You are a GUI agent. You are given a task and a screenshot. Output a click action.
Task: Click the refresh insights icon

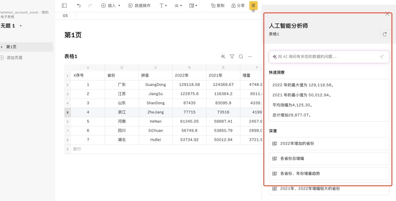[x=385, y=34]
